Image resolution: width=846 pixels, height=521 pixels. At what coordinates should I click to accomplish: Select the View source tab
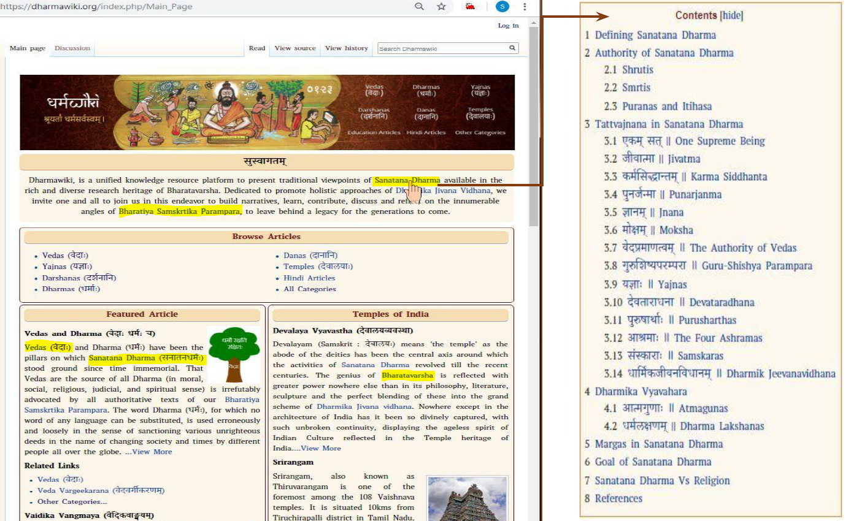(295, 48)
